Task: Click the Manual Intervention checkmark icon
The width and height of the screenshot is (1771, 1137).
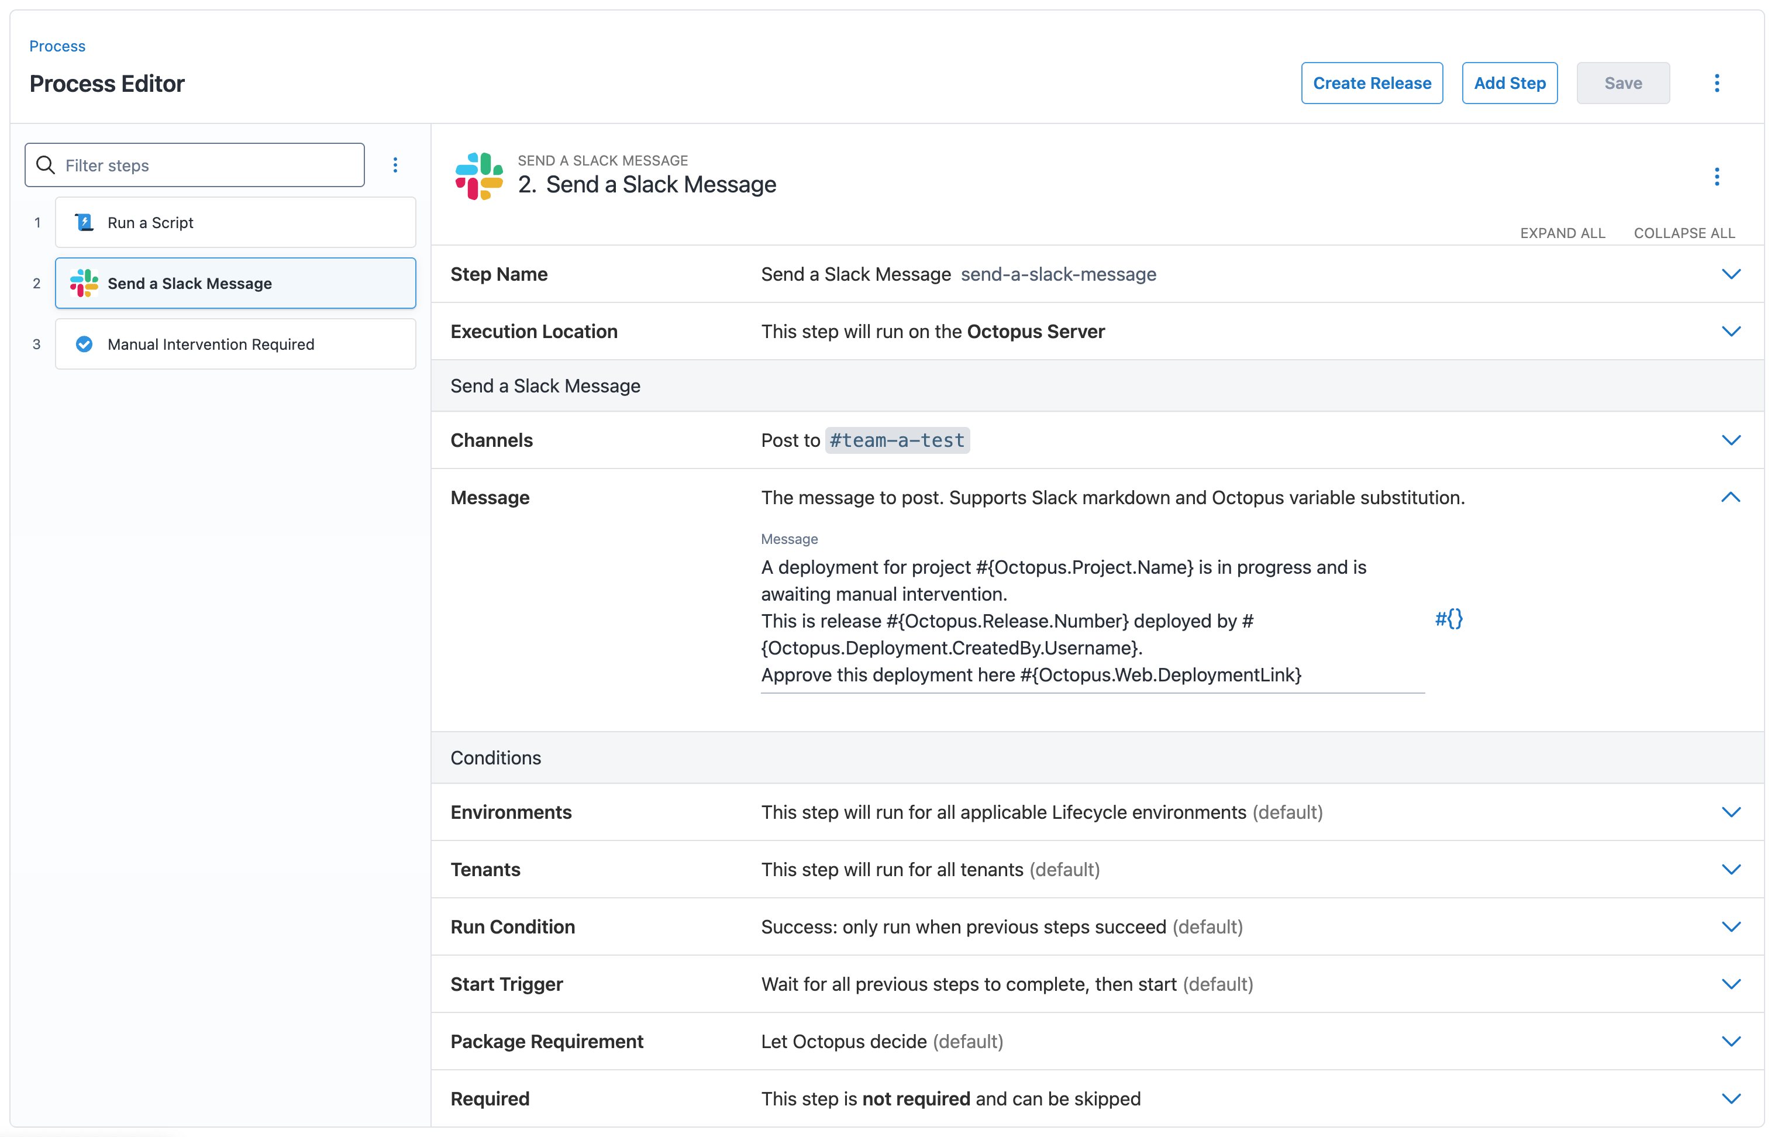Action: coord(84,344)
